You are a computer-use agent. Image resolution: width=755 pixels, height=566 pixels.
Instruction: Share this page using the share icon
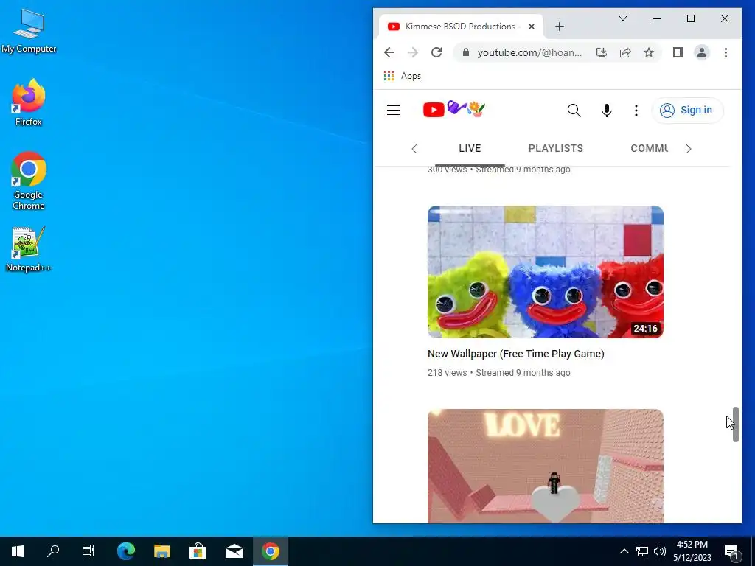(x=625, y=52)
